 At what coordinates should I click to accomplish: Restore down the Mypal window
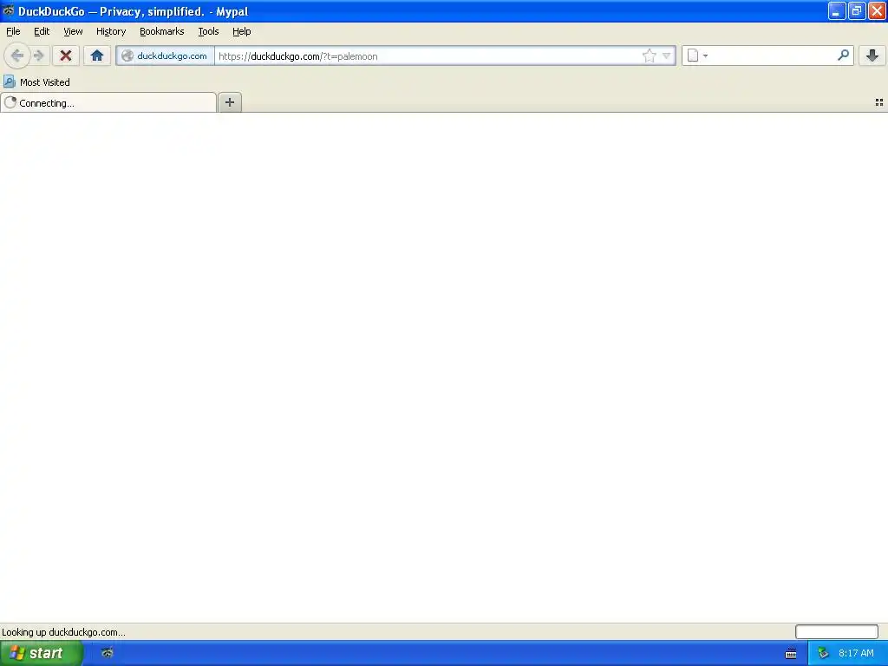pos(857,10)
